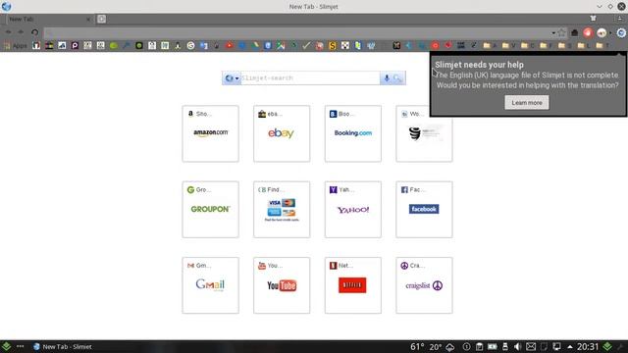Open the craigslist speed dial tile

pos(424,285)
